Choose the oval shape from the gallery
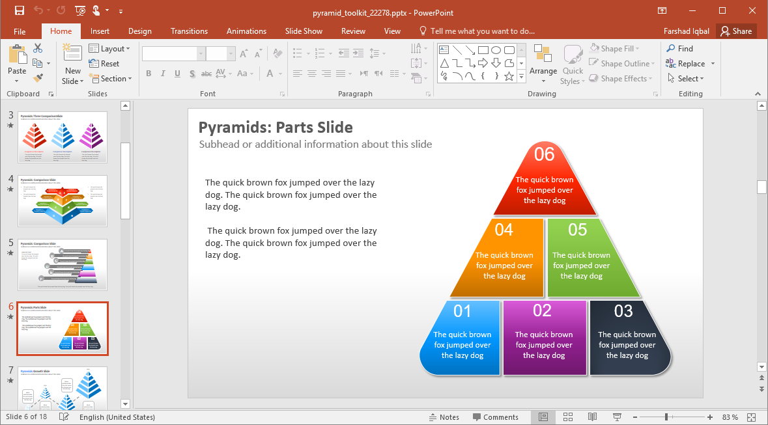This screenshot has height=425, width=768. [496, 49]
